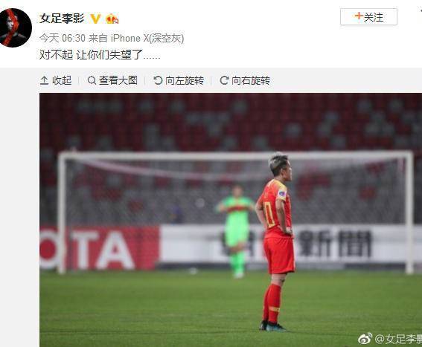The image size is (422, 347).
Task: Click the football player photo
Action: [x=231, y=220]
